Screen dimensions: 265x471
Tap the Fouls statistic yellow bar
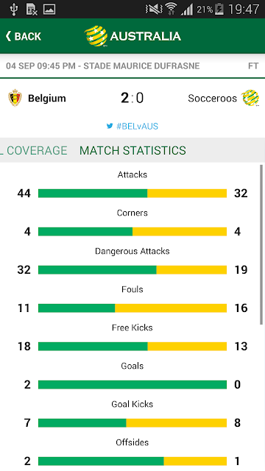(x=171, y=308)
